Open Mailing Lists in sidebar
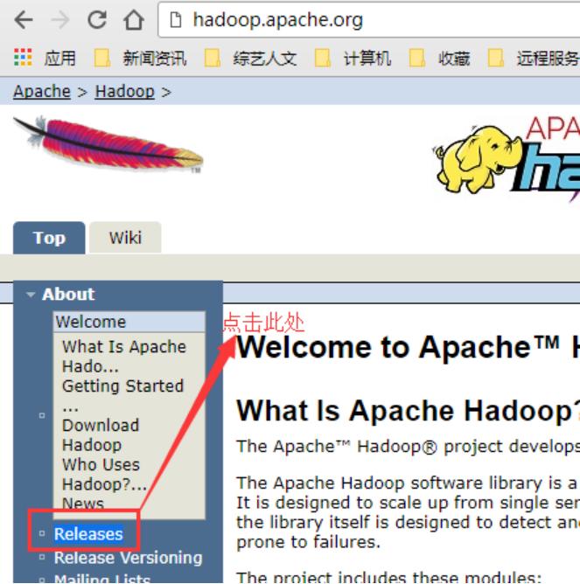580x584 pixels. pyautogui.click(x=102, y=579)
